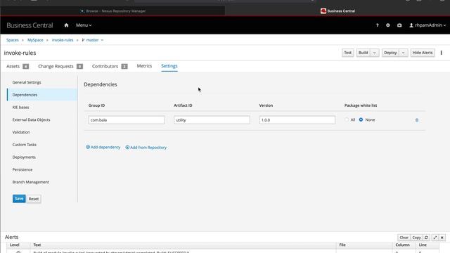
Task: Click the Test button
Action: tap(347, 53)
